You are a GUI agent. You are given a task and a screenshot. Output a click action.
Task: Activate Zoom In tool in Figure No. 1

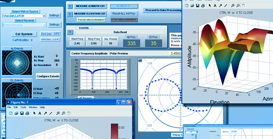[58, 113]
